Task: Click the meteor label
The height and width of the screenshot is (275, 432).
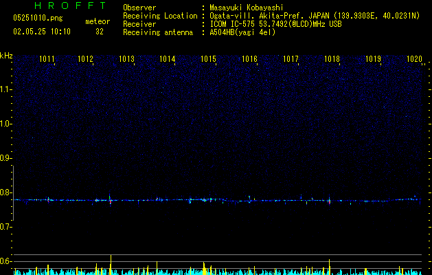Action: pos(98,21)
